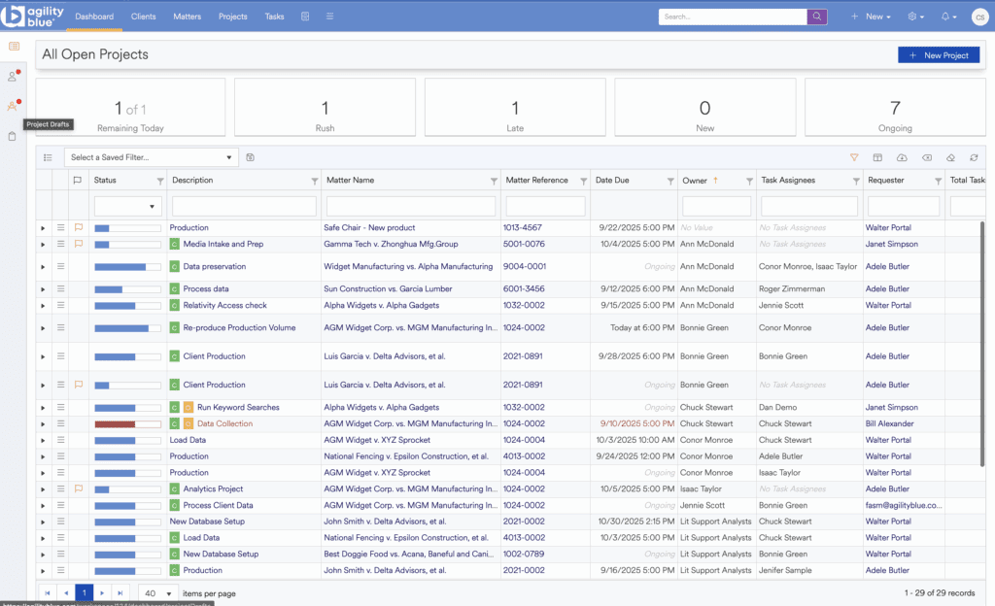The height and width of the screenshot is (606, 995).
Task: Open the items per page dropdown
Action: pos(157,592)
